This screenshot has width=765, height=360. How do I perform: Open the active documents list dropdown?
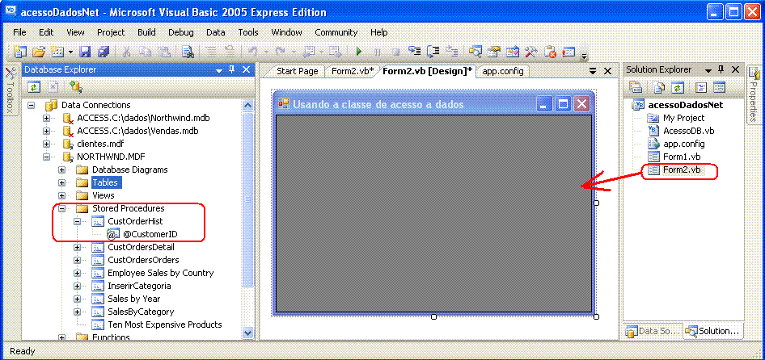click(593, 71)
